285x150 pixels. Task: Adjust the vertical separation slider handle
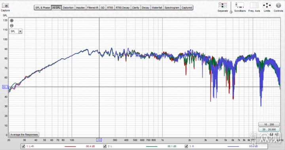(231, 12)
